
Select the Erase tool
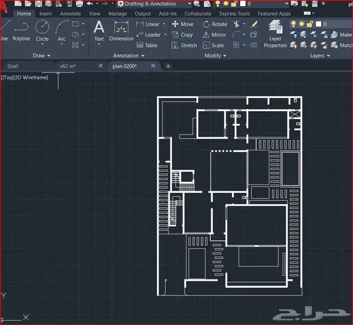(254, 24)
